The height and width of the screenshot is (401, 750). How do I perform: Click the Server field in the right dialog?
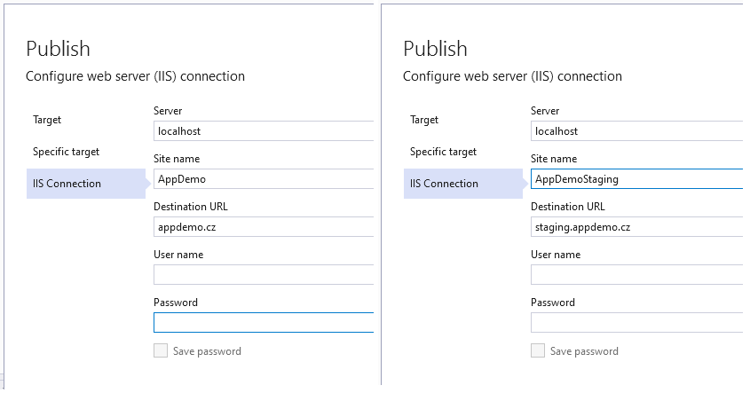pyautogui.click(x=637, y=131)
